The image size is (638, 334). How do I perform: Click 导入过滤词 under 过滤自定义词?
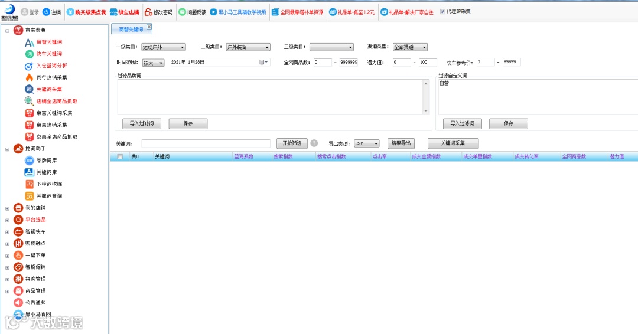tap(462, 123)
